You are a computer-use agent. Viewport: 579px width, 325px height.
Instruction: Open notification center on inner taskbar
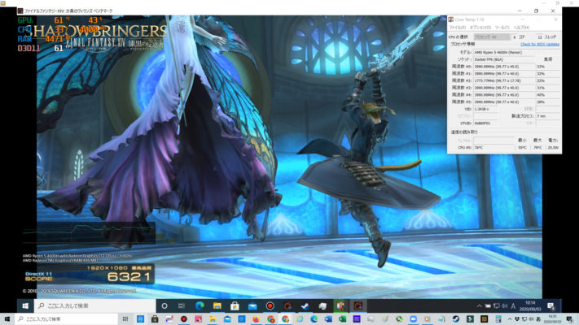pyautogui.click(x=551, y=305)
